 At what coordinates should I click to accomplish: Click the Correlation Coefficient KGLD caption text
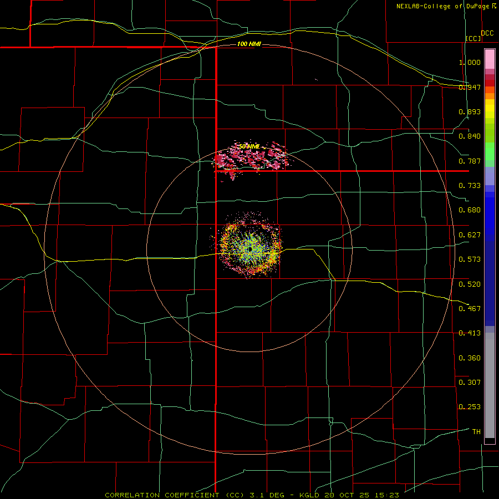click(x=252, y=495)
